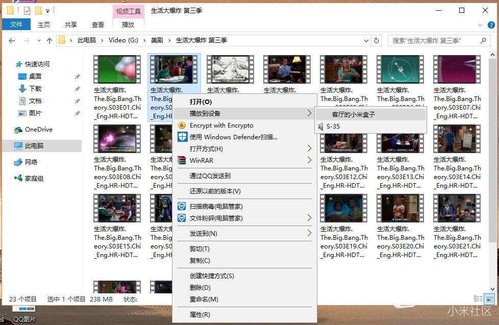Select the 下载 download arrow icon
The height and width of the screenshot is (325, 499).
point(22,88)
